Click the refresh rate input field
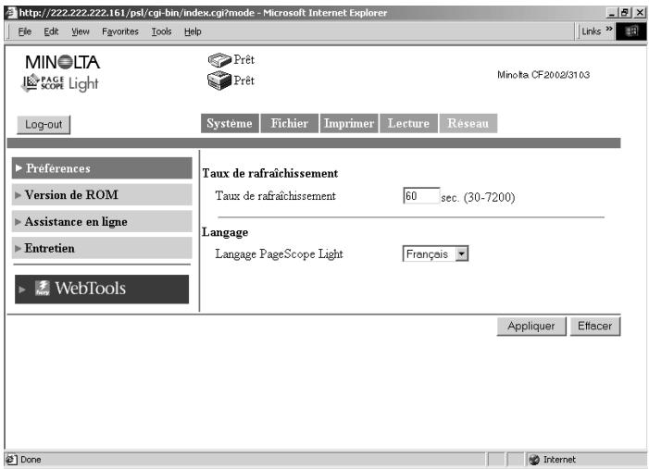 421,195
